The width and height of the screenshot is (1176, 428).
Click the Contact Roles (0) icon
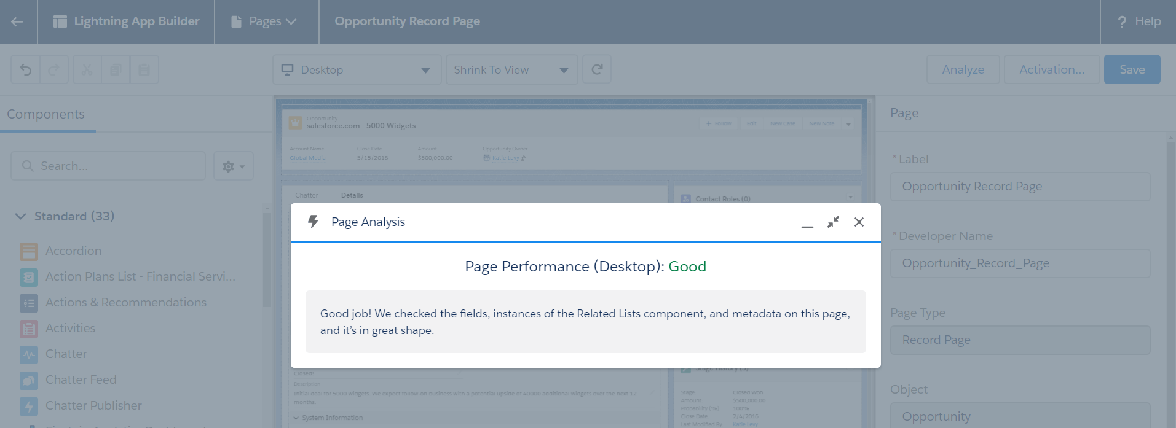686,199
